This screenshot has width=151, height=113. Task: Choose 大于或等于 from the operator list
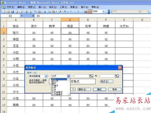pos(59,92)
